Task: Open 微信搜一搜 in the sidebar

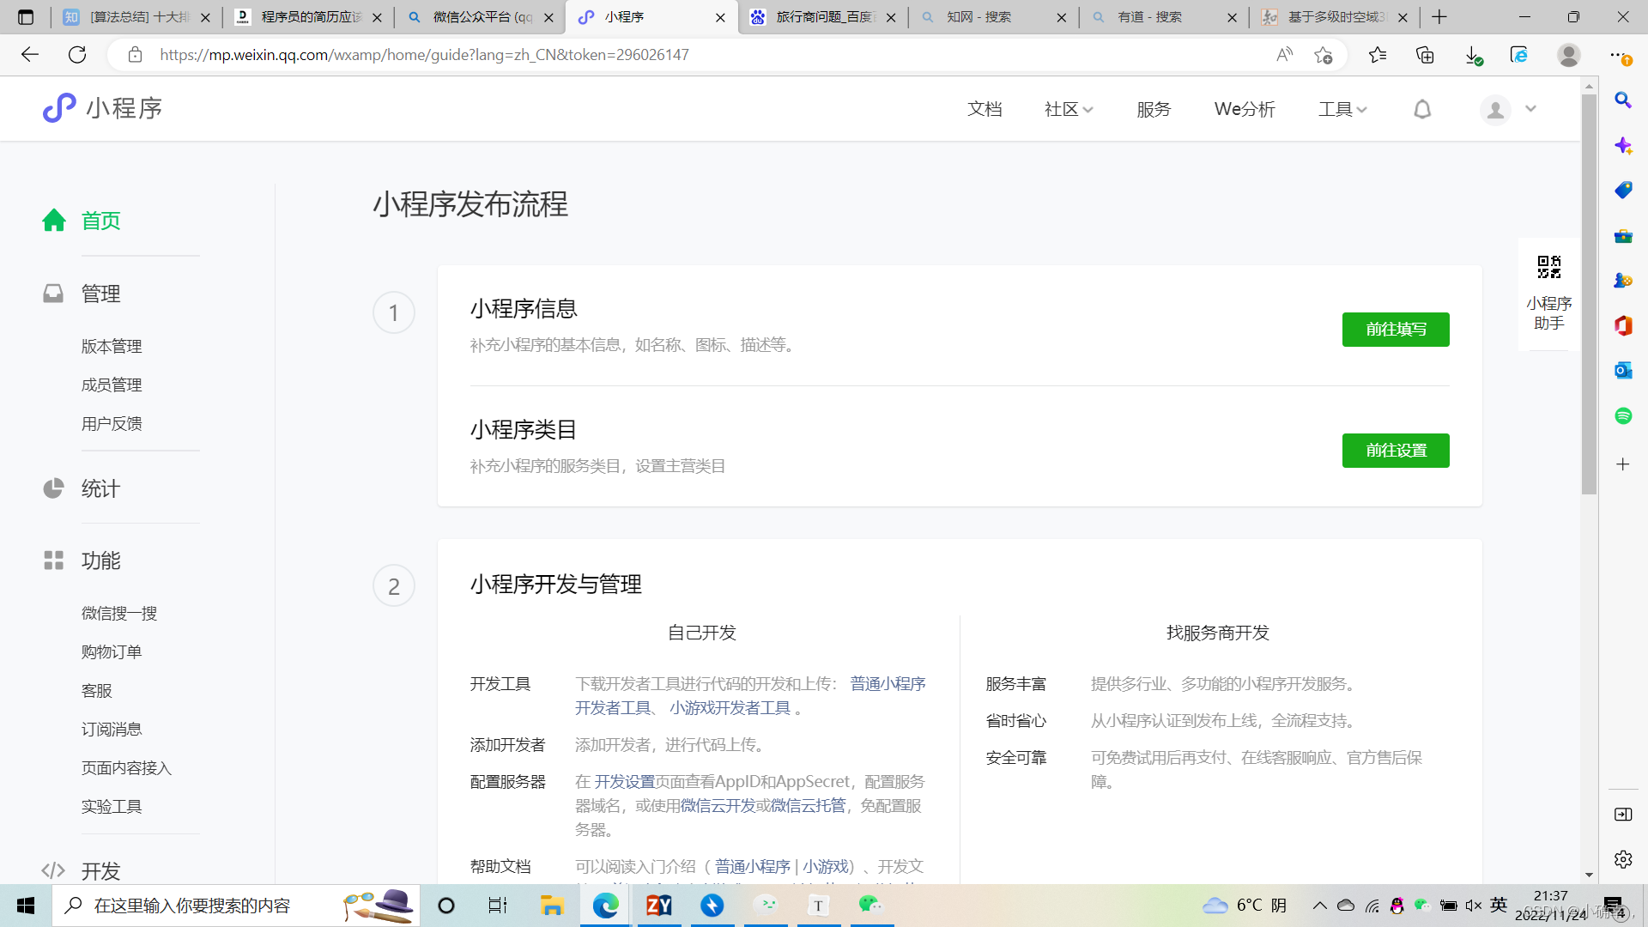Action: click(x=119, y=614)
